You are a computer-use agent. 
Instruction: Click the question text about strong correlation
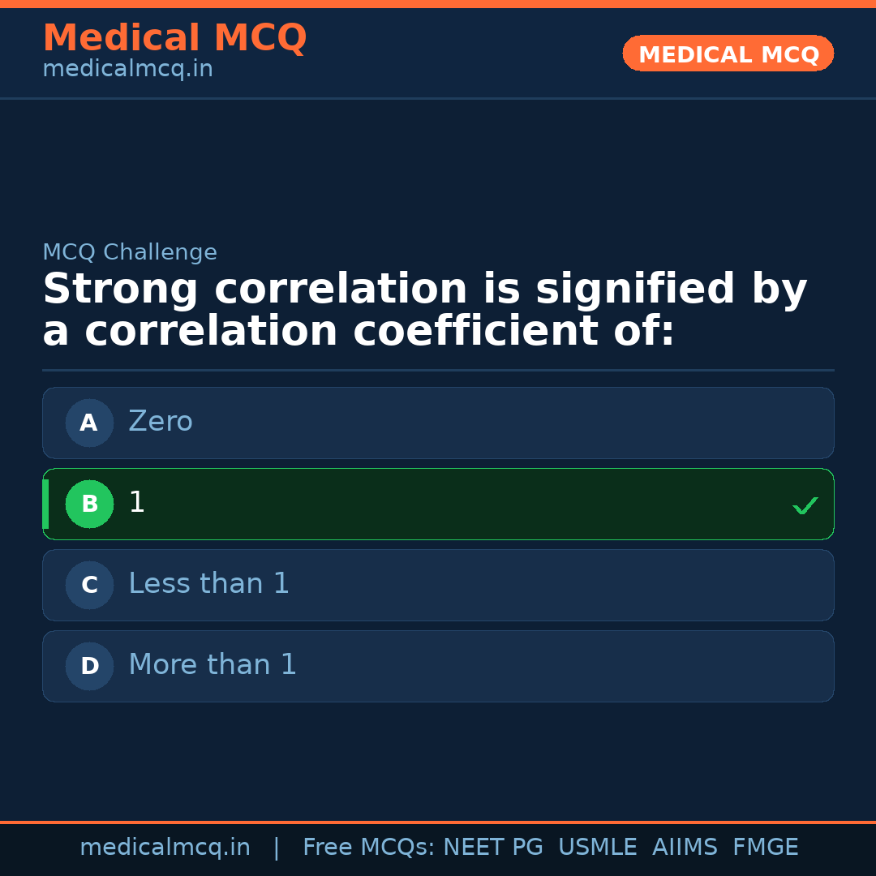[x=424, y=311]
